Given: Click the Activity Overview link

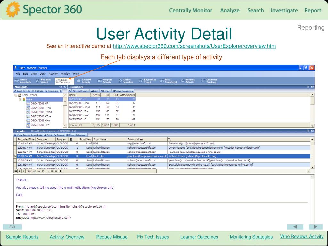Looking at the screenshot, I should coord(67,237).
